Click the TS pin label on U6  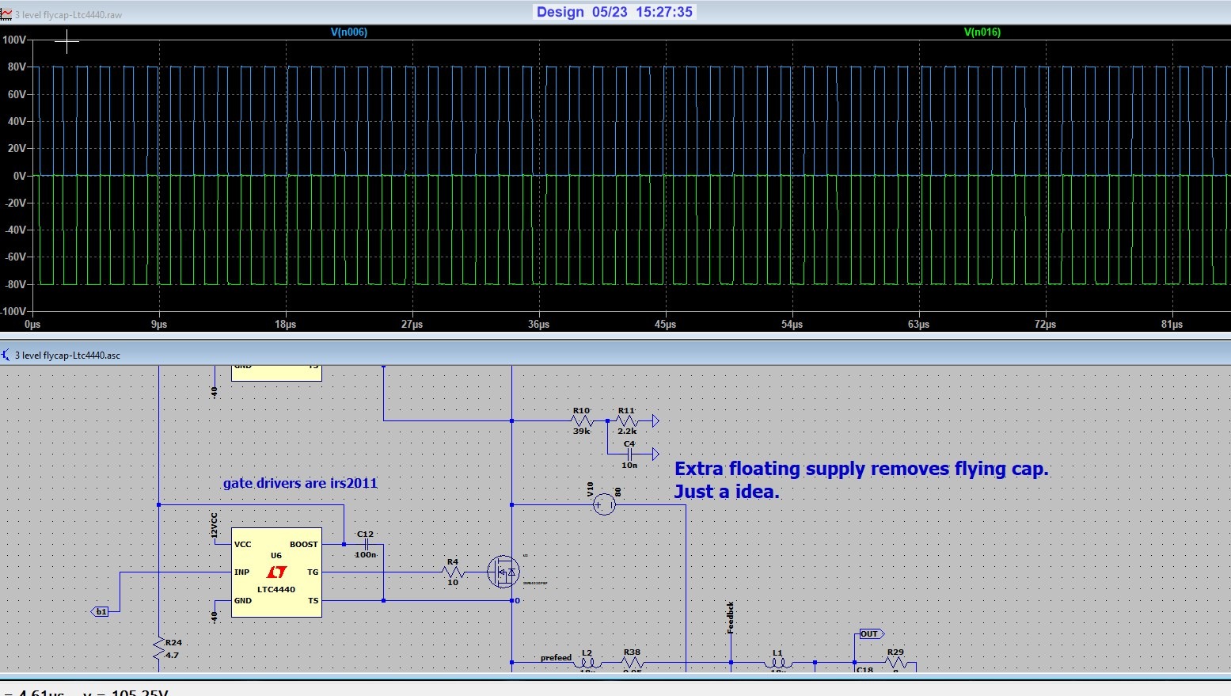click(313, 601)
